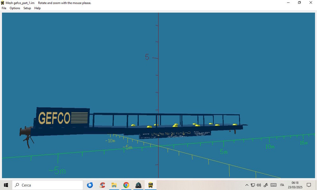Switch to the dark locomotive taskbar app
This screenshot has height=190, width=317.
139,185
